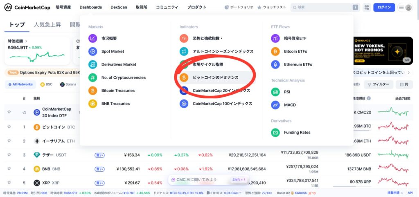The height and width of the screenshot is (197, 419).
Task: Open the フィルター filter dropdown
Action: pyautogui.click(x=378, y=84)
